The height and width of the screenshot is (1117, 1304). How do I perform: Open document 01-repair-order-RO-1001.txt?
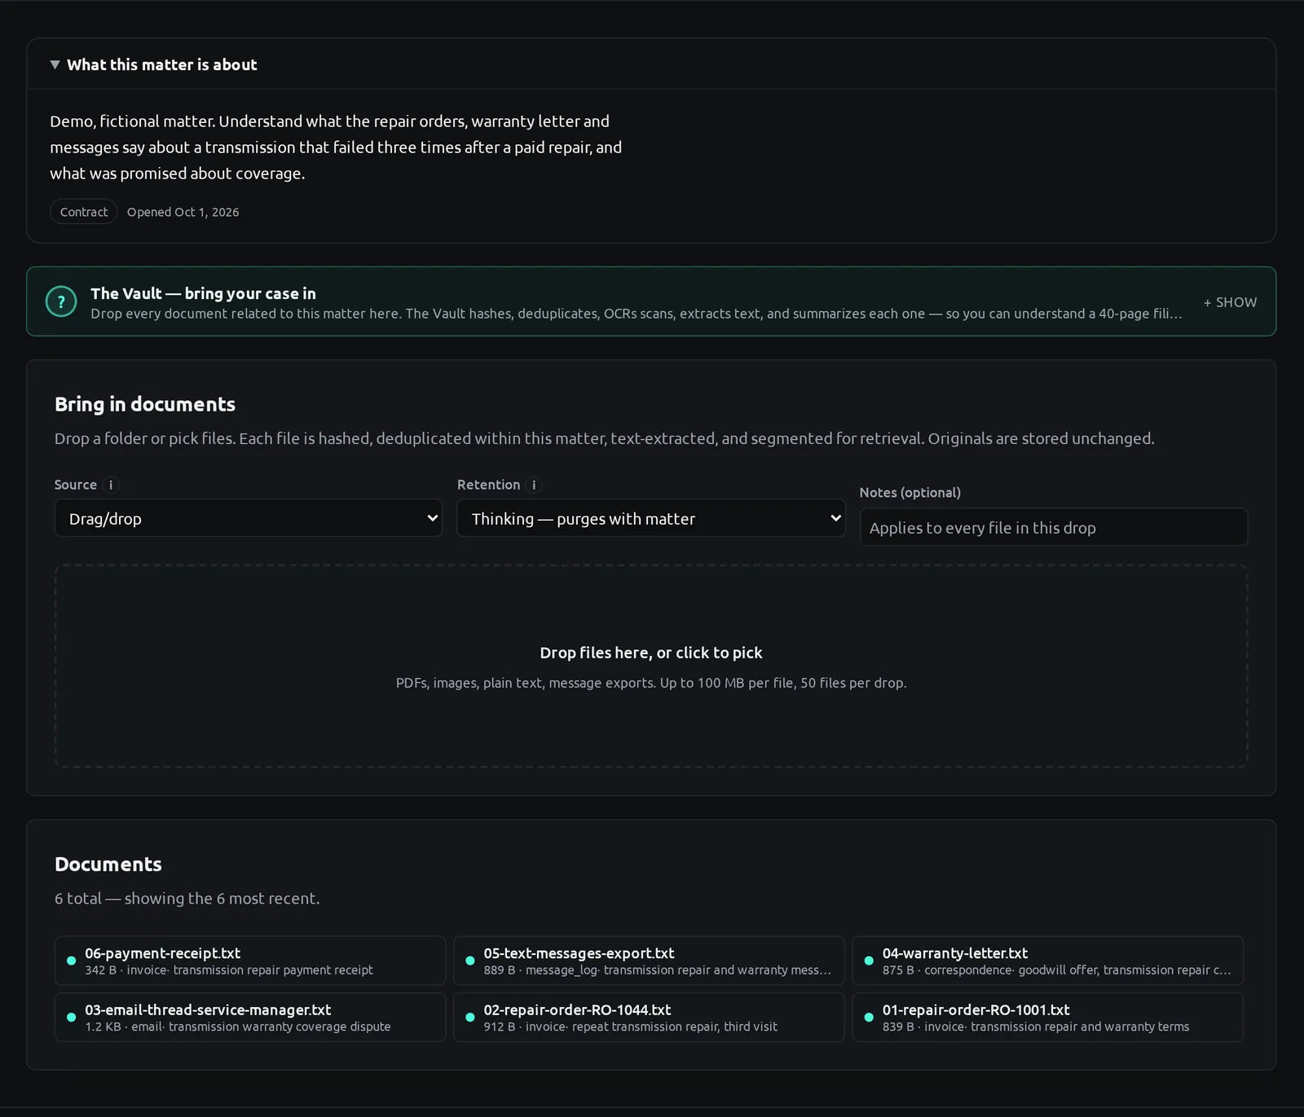point(1047,1017)
